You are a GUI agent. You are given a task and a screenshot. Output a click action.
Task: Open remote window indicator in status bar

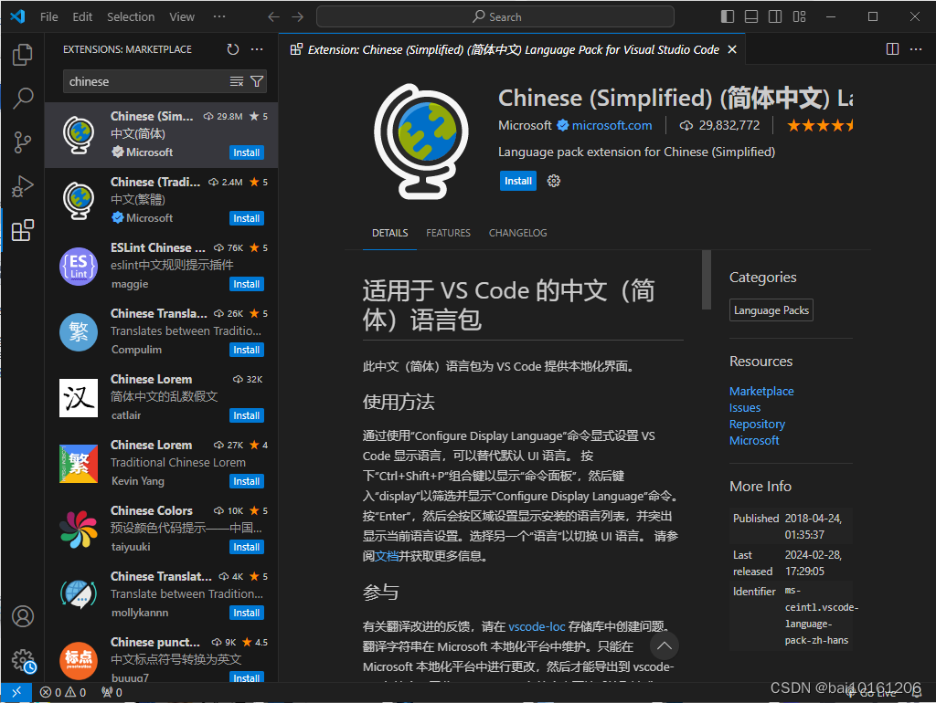[16, 692]
